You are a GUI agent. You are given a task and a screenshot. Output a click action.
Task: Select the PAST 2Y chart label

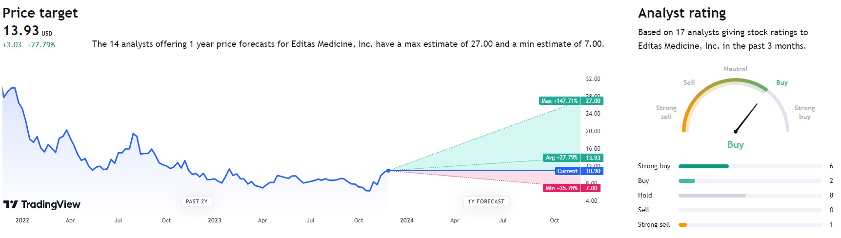[197, 201]
